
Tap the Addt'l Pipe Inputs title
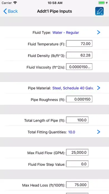[x=54, y=11]
